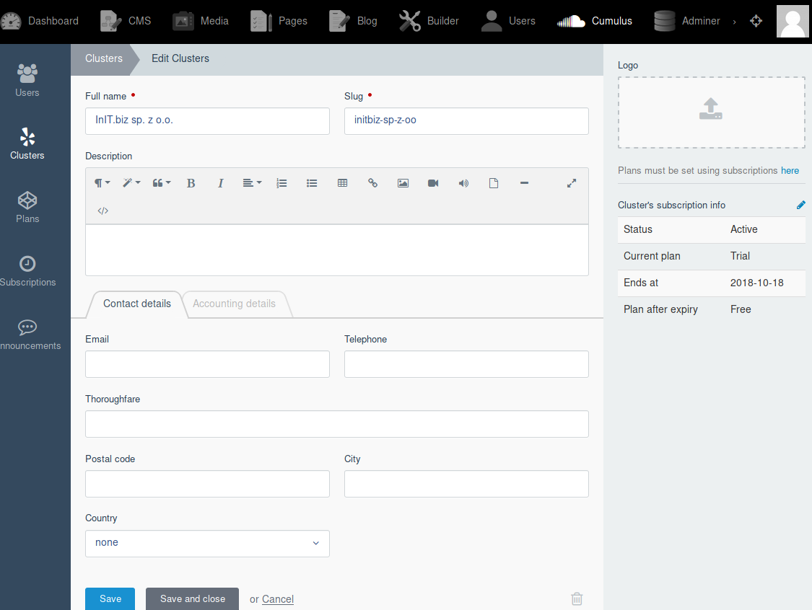Click the Save and close button
812x610 pixels.
[192, 598]
